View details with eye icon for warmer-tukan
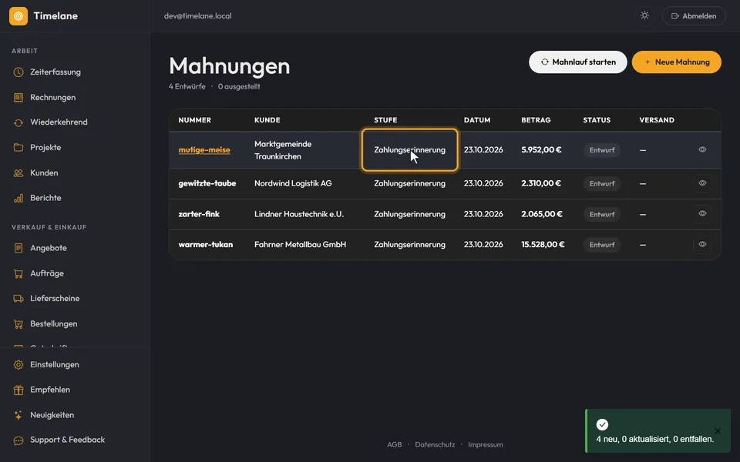740x462 pixels. (702, 244)
